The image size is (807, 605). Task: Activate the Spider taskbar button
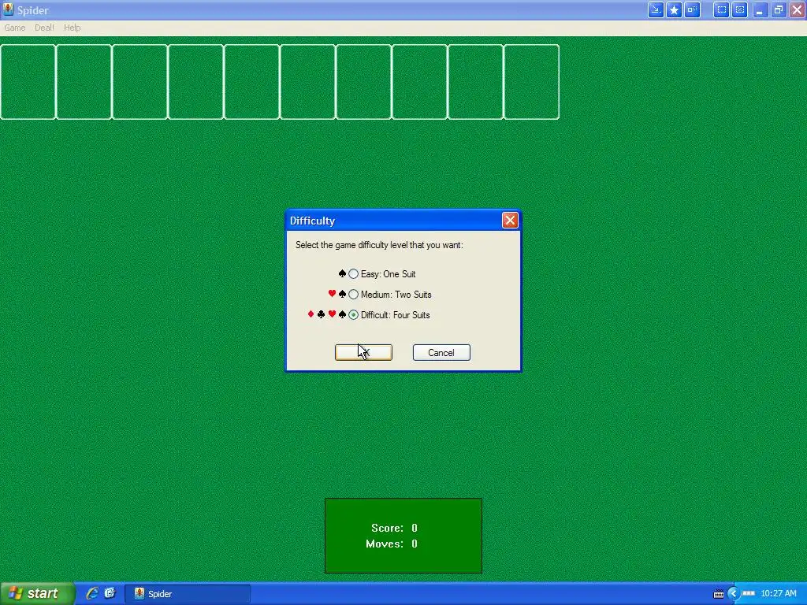[188, 594]
